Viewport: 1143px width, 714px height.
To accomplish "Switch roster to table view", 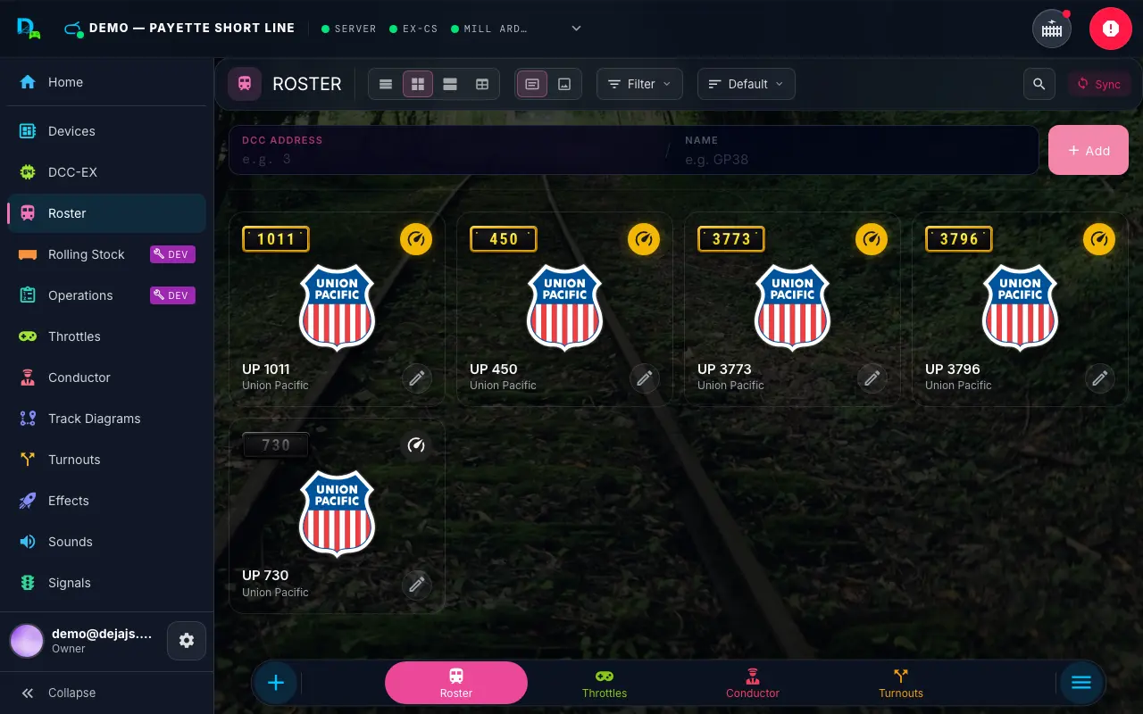I will [x=482, y=84].
